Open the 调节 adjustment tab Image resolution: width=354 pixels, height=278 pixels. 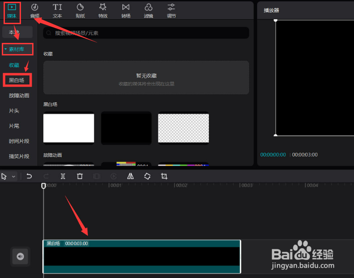(x=171, y=11)
